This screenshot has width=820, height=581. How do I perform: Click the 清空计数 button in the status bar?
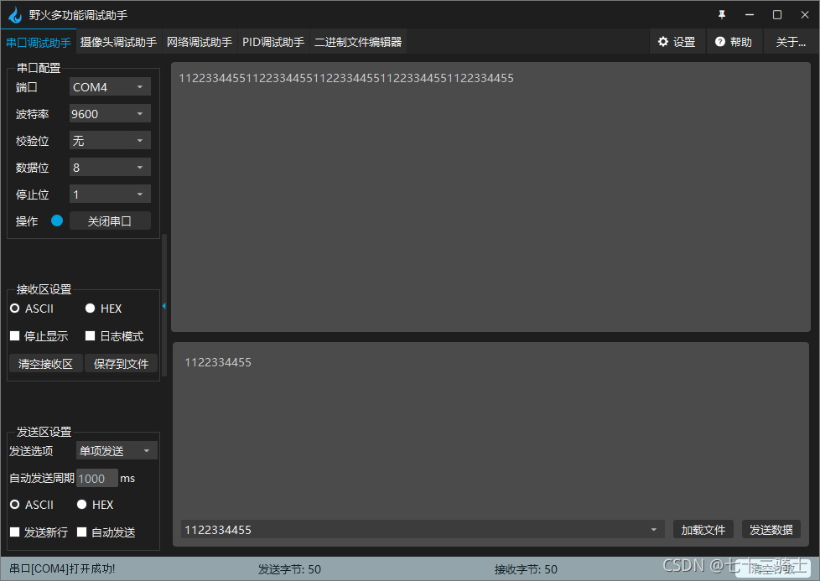pyautogui.click(x=772, y=568)
